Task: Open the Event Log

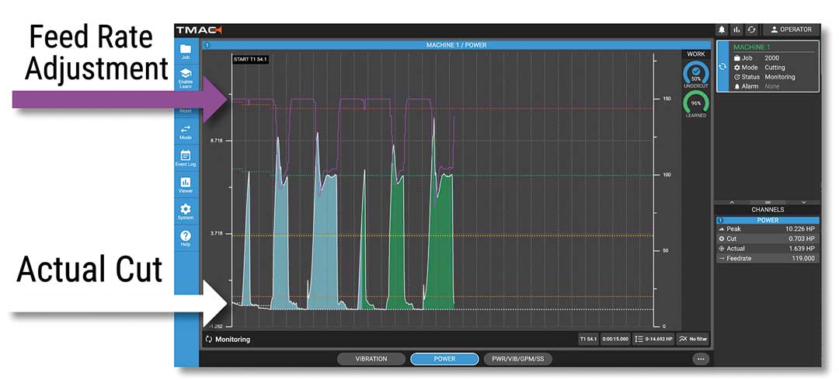Action: (x=186, y=159)
